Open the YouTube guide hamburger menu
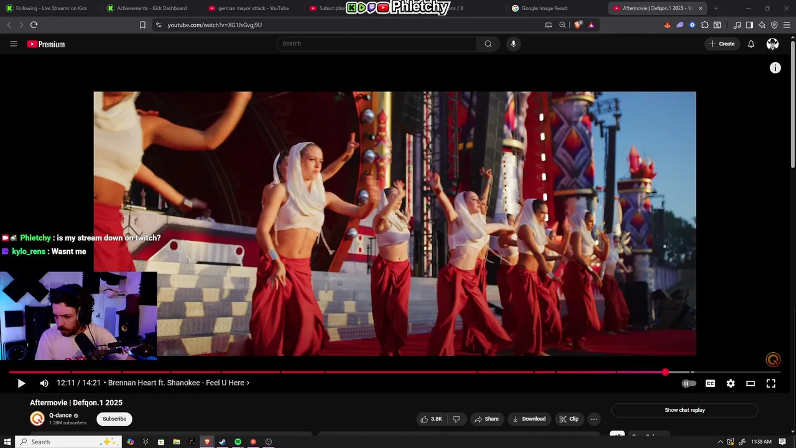Image resolution: width=796 pixels, height=448 pixels. click(13, 44)
